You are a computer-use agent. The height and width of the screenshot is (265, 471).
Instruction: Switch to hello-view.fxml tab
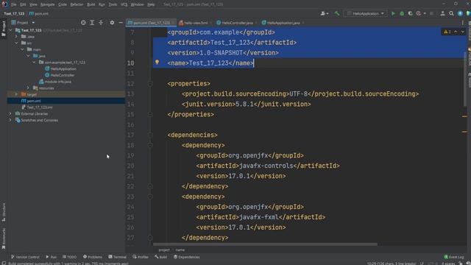[x=196, y=23]
